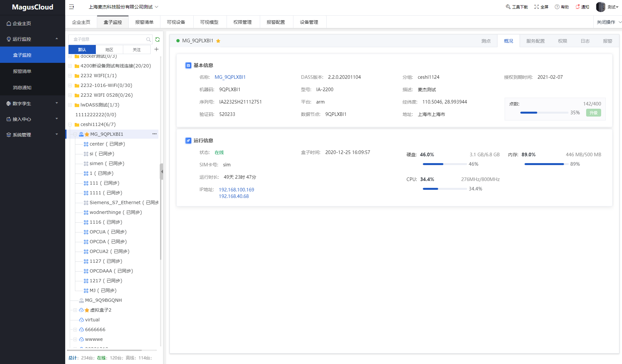Click the 内存 89% usage bar

546,164
